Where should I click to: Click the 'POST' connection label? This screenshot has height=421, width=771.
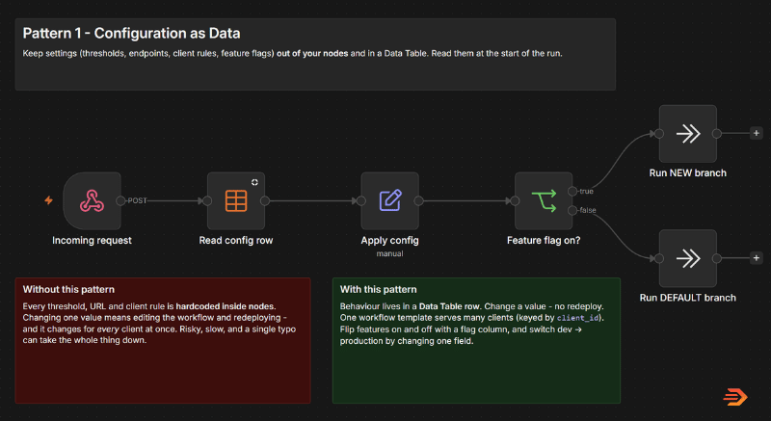click(137, 200)
